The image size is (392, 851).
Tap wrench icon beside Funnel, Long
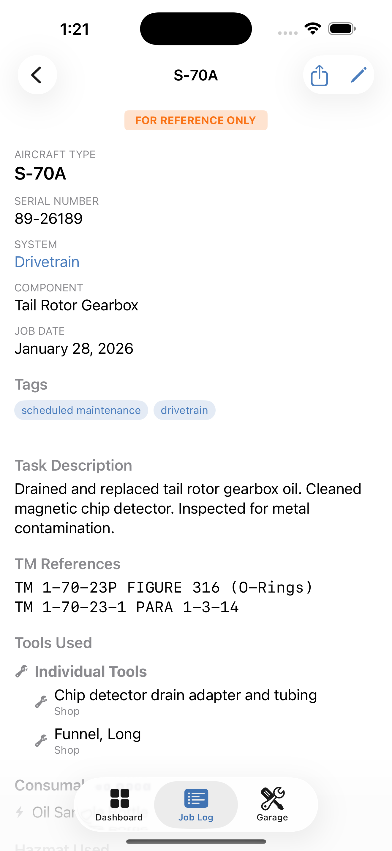41,741
